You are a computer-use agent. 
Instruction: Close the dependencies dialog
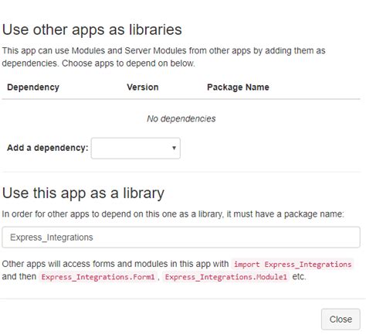(341, 320)
